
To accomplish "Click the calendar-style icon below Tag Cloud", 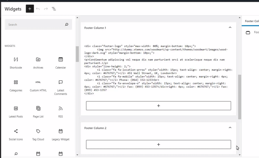I will click(38, 154).
